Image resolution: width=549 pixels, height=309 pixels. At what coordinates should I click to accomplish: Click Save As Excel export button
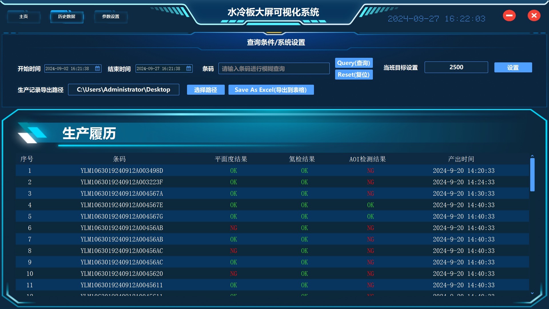271,90
